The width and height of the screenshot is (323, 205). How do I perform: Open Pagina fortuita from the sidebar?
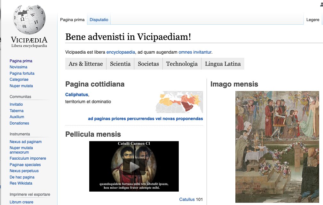point(22,73)
